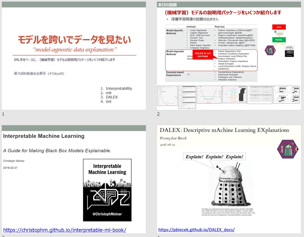Viewport: 304px width, 237px height.
Task: Click the small DALEX hex logo on slide 2
Action: point(270,50)
